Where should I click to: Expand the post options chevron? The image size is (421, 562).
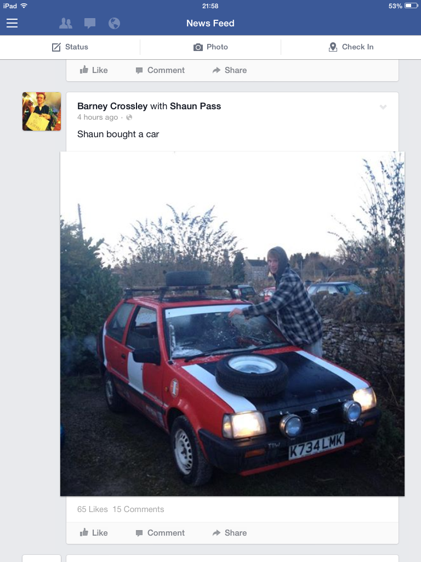[383, 107]
